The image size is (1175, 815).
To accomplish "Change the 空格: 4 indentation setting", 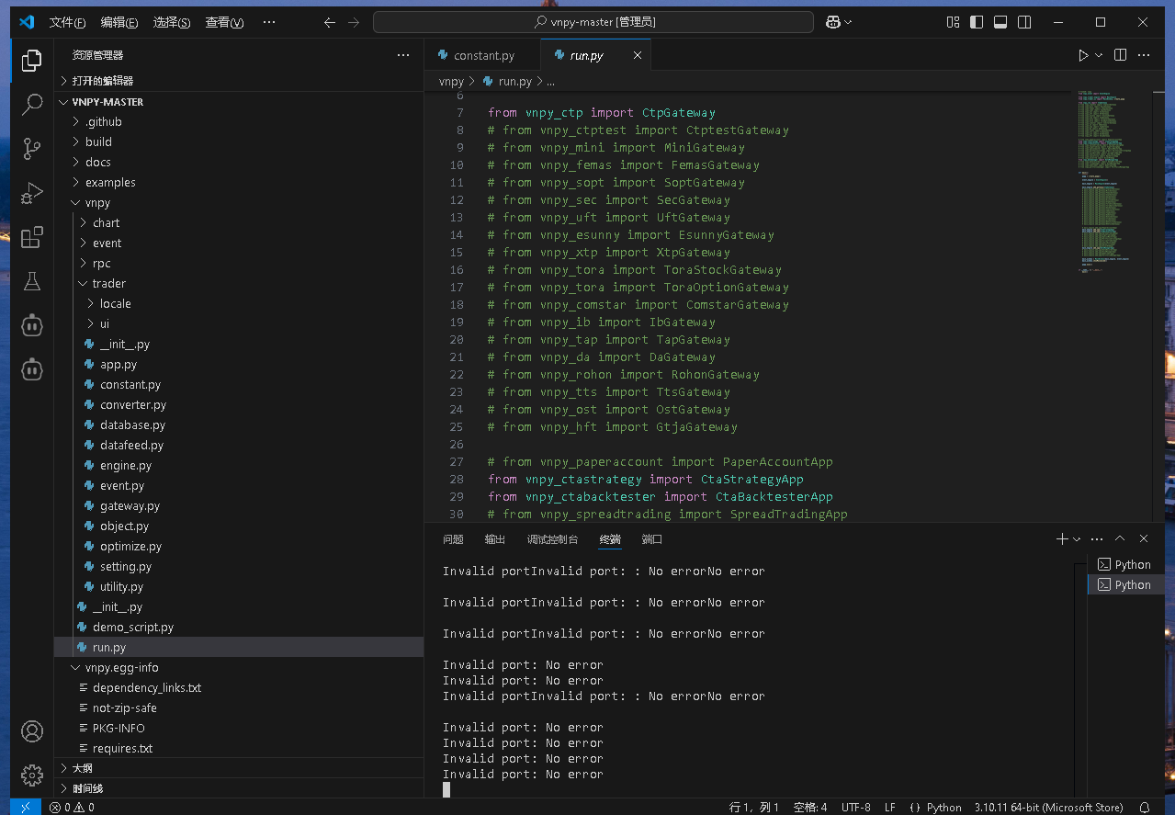I will [809, 808].
